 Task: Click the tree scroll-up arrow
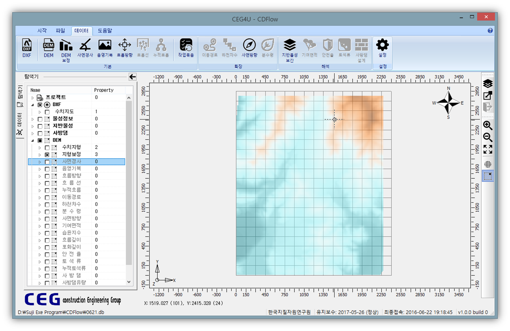(129, 97)
